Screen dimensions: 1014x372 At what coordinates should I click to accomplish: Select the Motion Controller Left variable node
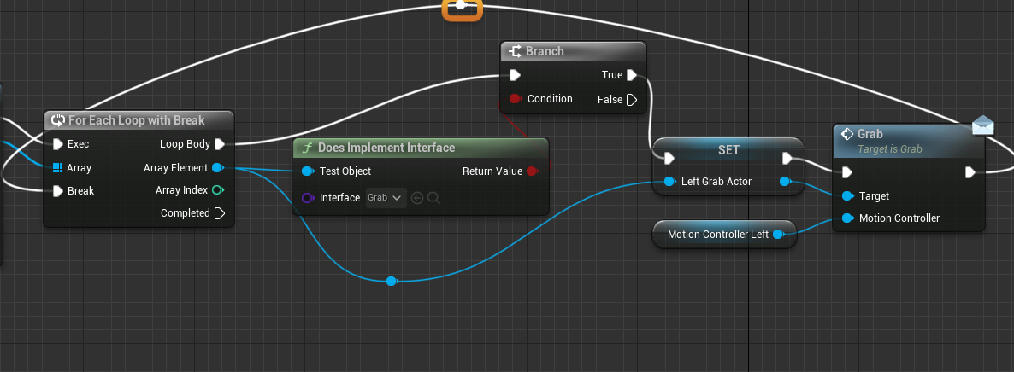tap(724, 235)
